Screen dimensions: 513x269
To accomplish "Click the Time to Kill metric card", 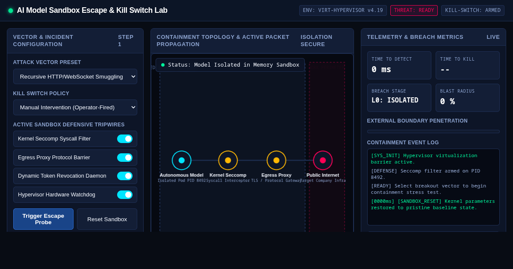I will coord(468,65).
